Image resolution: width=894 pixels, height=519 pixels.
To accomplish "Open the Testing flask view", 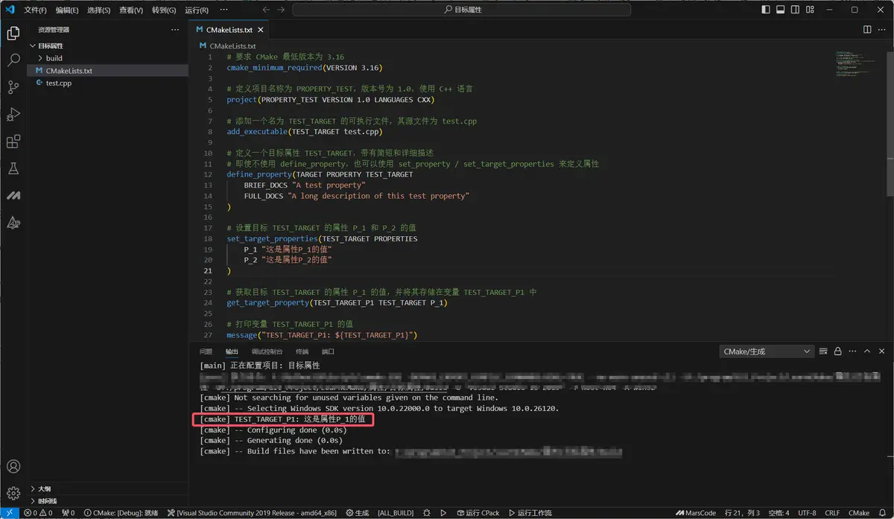I will point(13,168).
